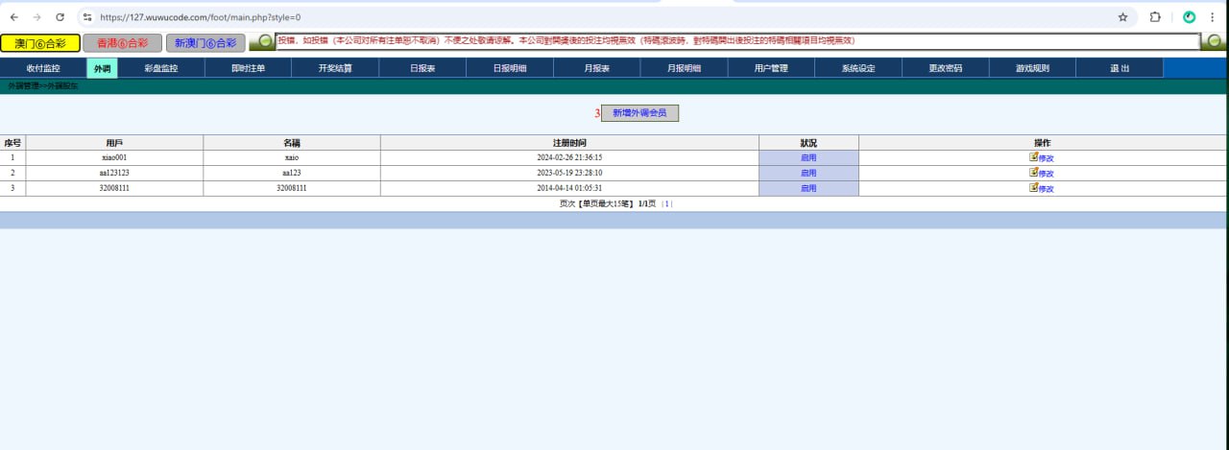Open the 用户管理 menu
Viewport: 1229px width, 450px height.
(771, 68)
